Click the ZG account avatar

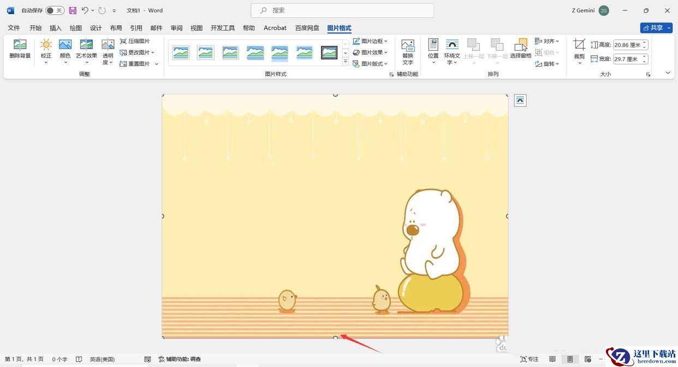604,10
